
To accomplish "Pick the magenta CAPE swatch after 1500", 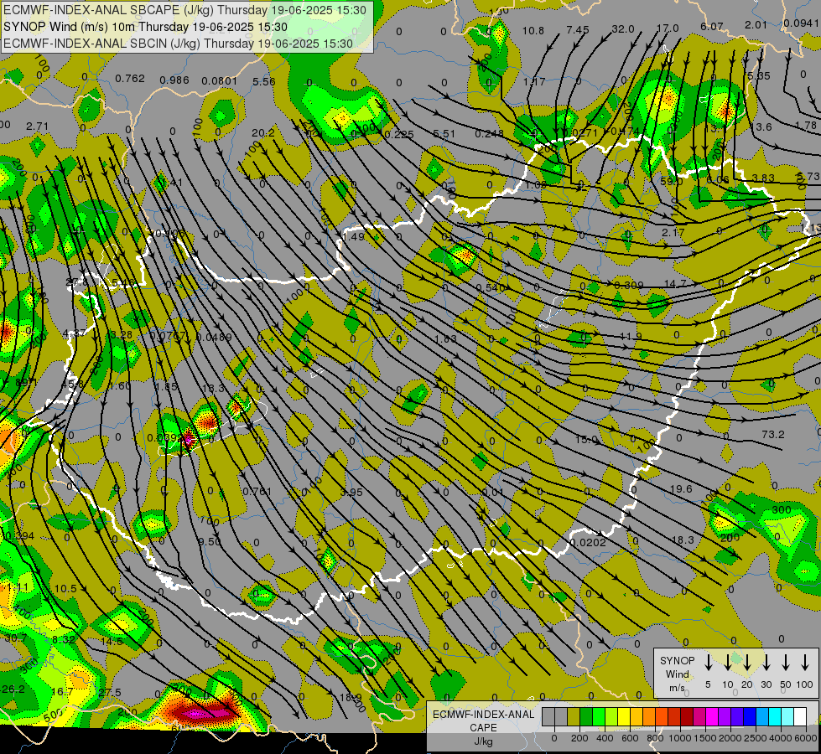I will tap(712, 716).
